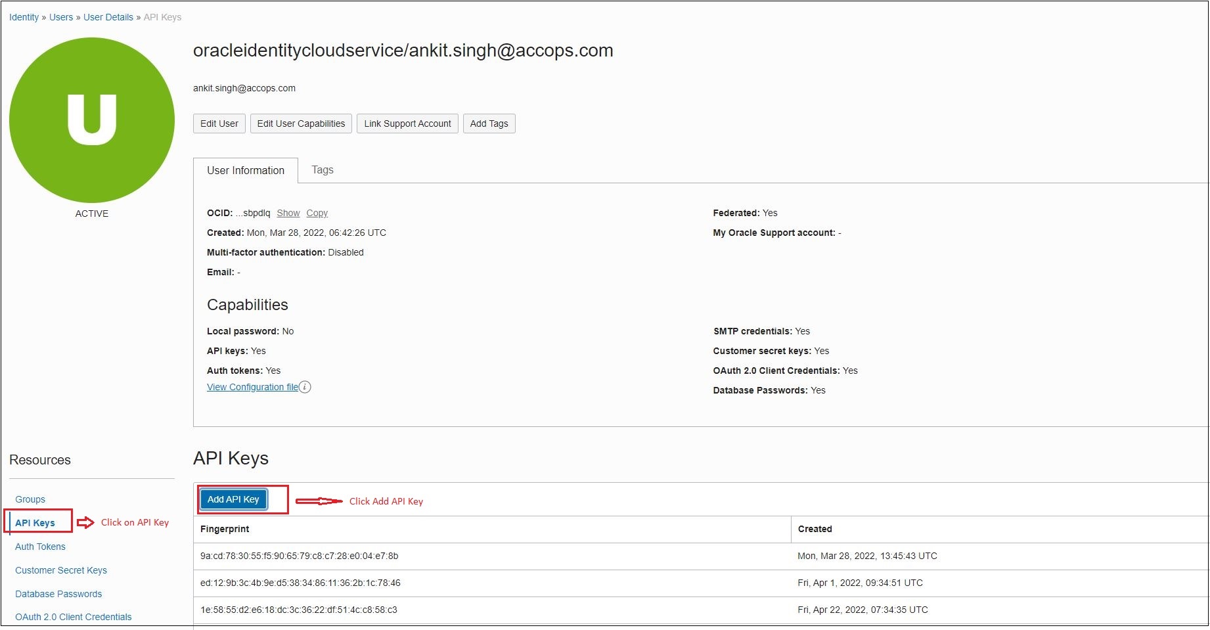Click the Fingerprint column header
Image resolution: width=1210 pixels, height=630 pixels.
coord(225,529)
